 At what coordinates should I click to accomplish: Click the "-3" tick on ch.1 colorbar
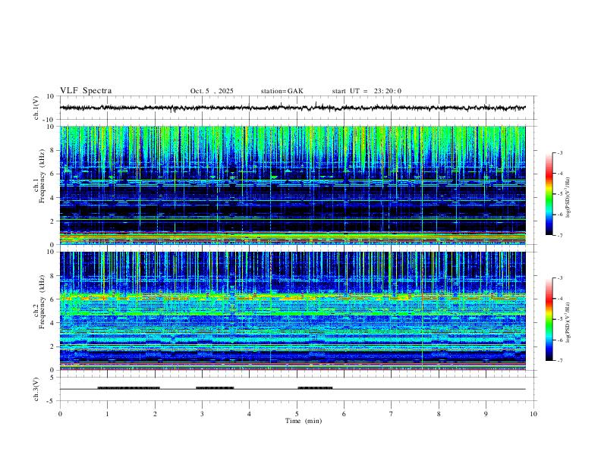tap(559, 153)
